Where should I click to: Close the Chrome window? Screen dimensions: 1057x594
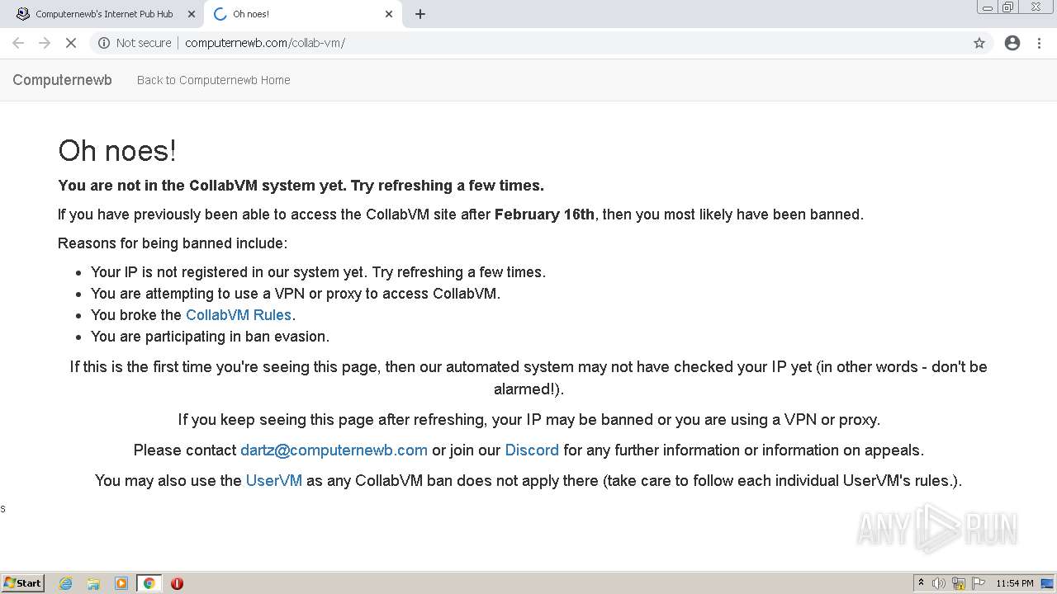[x=1036, y=7]
